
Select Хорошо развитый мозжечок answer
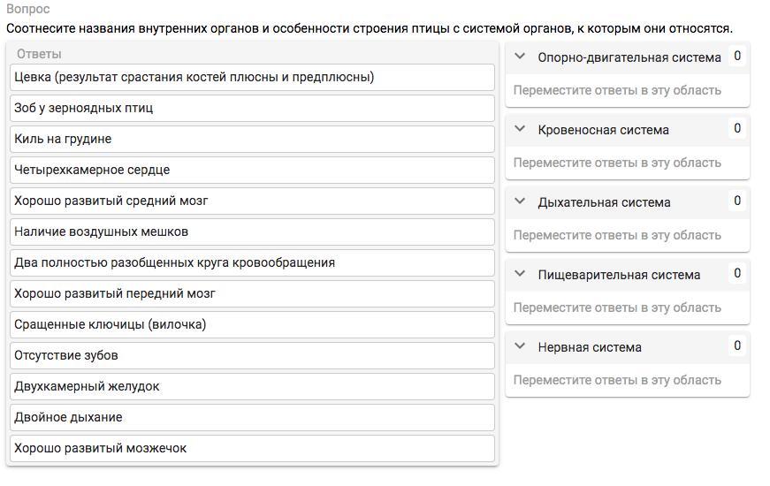252,448
